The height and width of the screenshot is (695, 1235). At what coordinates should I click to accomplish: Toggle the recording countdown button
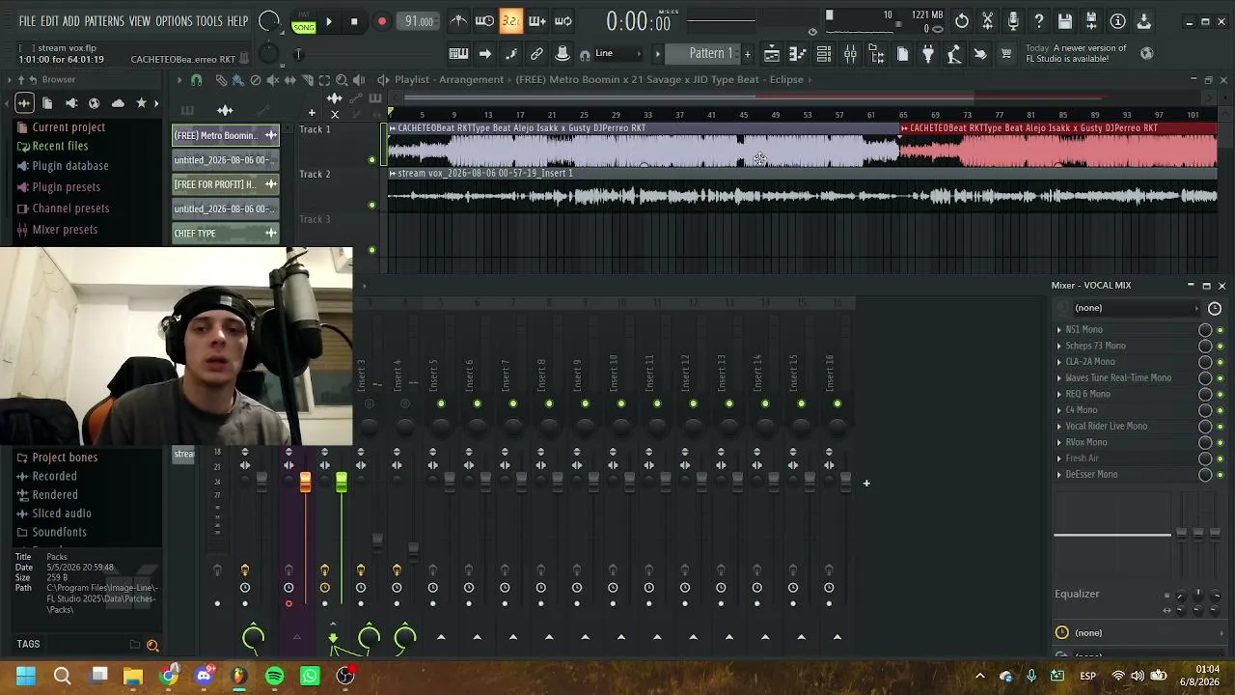coord(511,21)
